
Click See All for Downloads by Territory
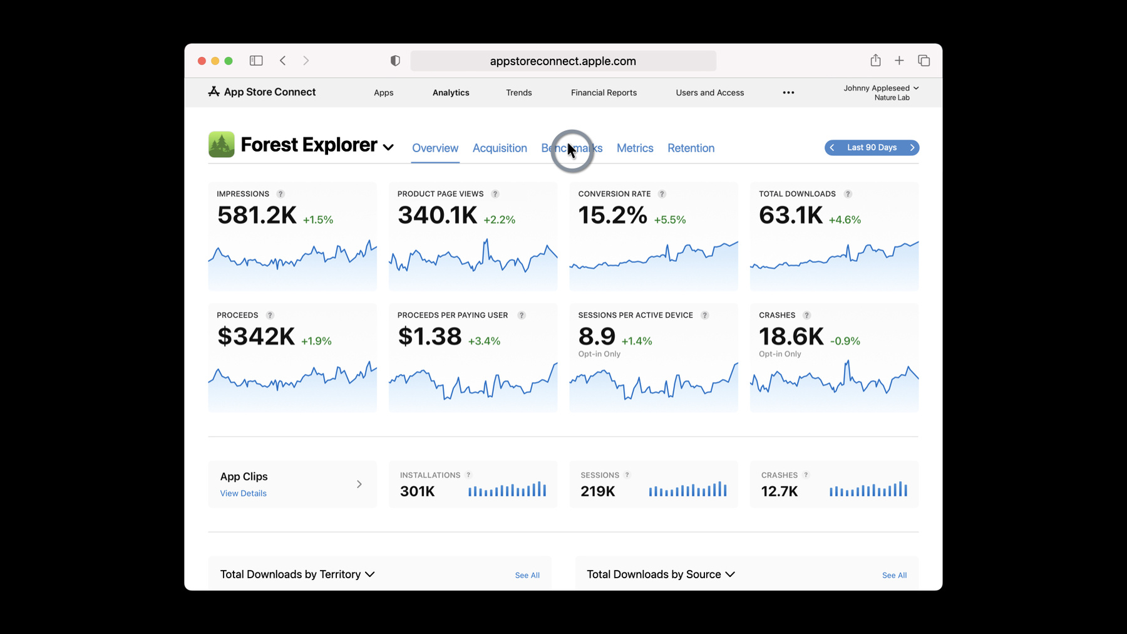tap(527, 575)
